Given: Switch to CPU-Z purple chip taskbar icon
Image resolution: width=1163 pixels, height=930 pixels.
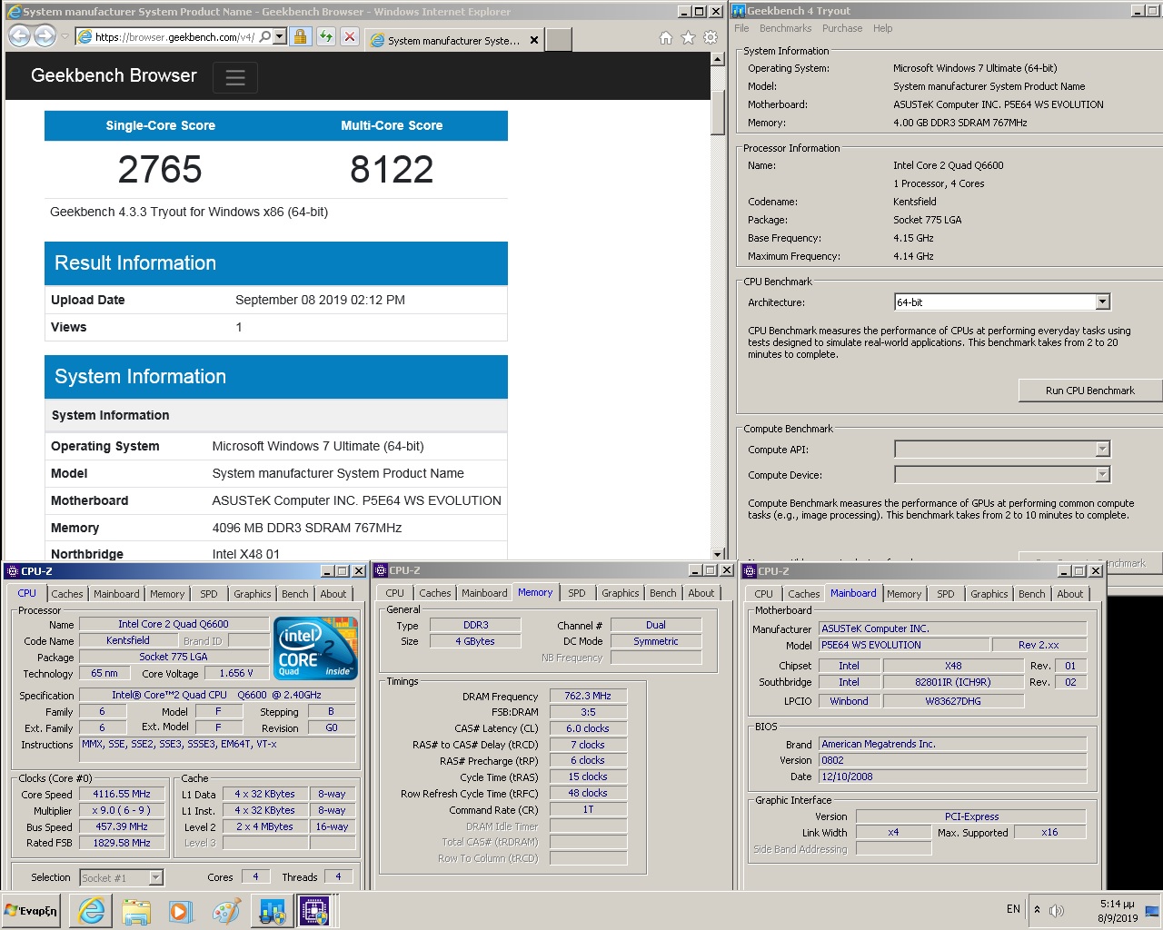Looking at the screenshot, I should pos(314,911).
